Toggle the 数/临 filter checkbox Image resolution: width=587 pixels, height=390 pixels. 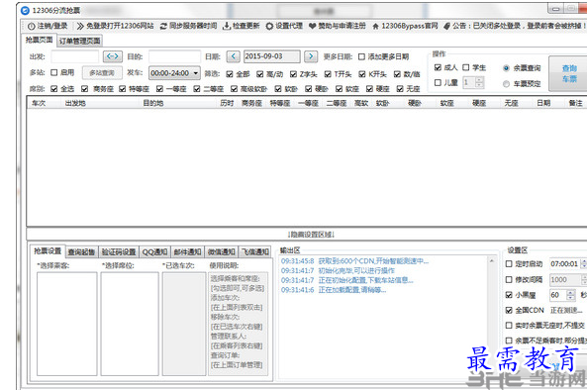click(397, 74)
